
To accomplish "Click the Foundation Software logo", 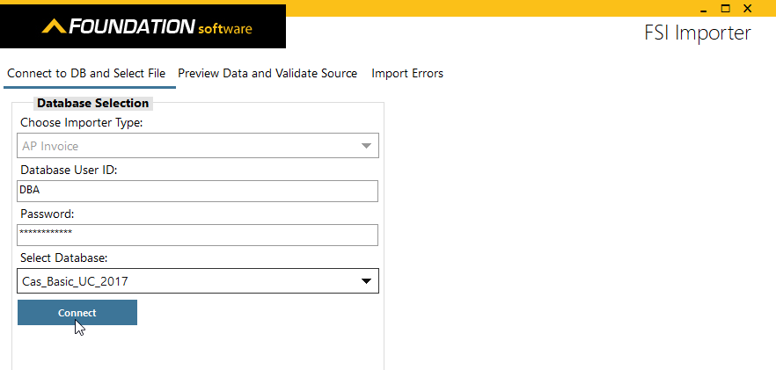I will [146, 26].
